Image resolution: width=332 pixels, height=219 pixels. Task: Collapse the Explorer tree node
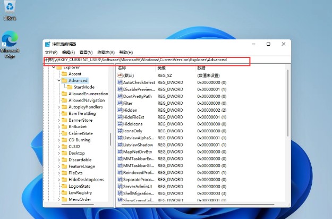(x=54, y=68)
